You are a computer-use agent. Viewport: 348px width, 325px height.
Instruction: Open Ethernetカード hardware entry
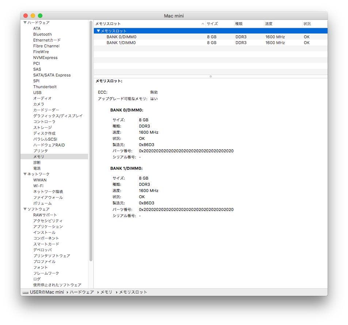tap(47, 40)
